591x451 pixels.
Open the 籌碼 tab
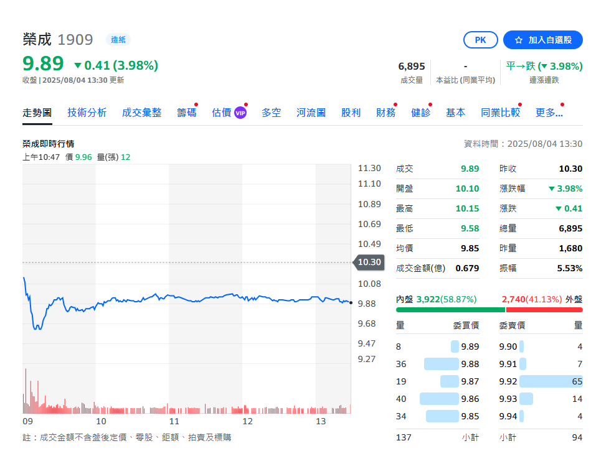187,113
